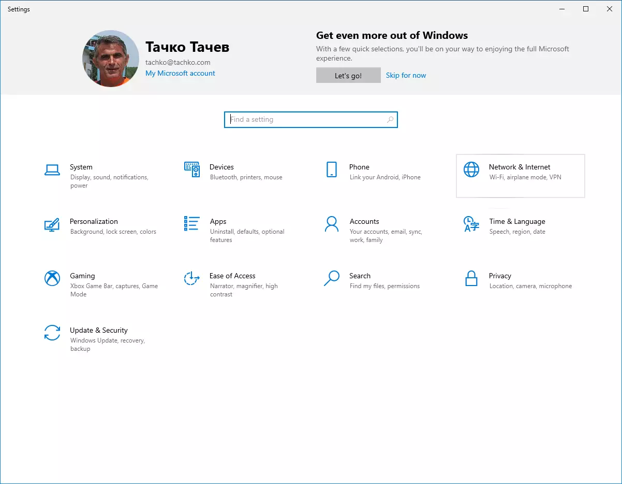
Task: Open Accounts person icon
Action: 332,224
